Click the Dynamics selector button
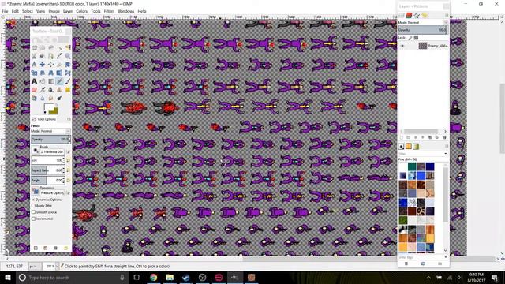Viewport: 505px width, 284px height. [x=36, y=192]
